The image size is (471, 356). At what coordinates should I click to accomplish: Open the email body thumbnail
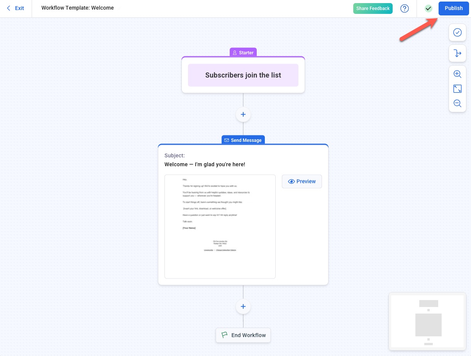point(220,226)
